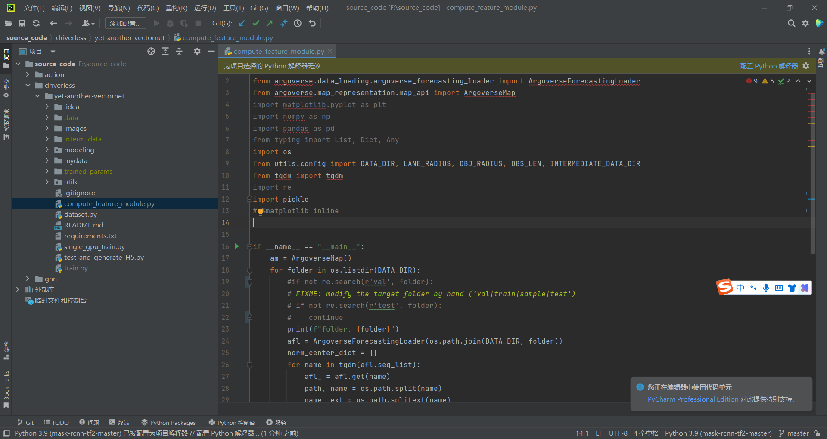Collapse all folders via Project panel icon

coord(179,51)
